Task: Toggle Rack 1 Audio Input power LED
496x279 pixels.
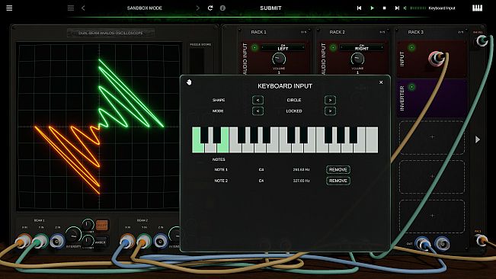Action: point(254,47)
